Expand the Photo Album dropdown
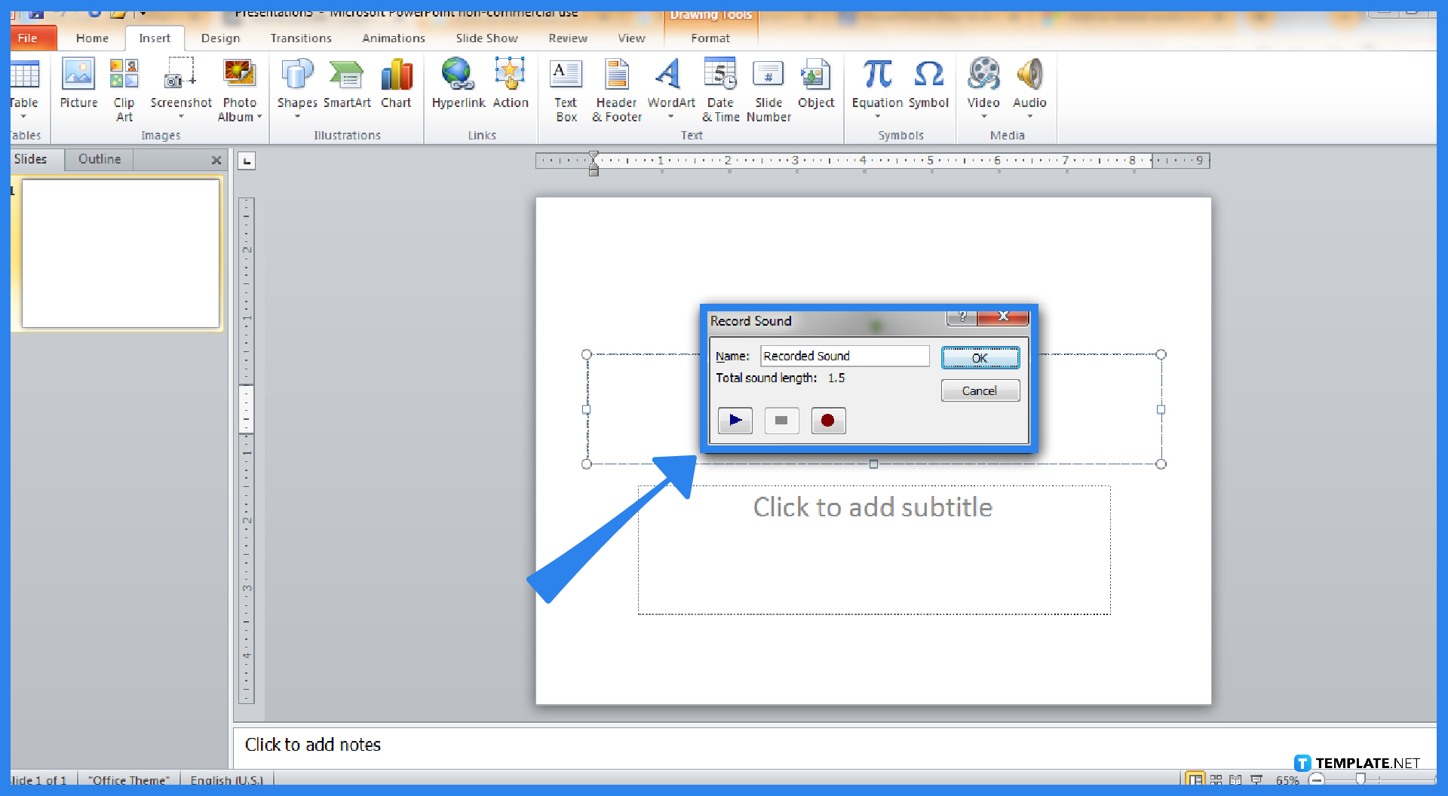The height and width of the screenshot is (796, 1448). [x=261, y=117]
